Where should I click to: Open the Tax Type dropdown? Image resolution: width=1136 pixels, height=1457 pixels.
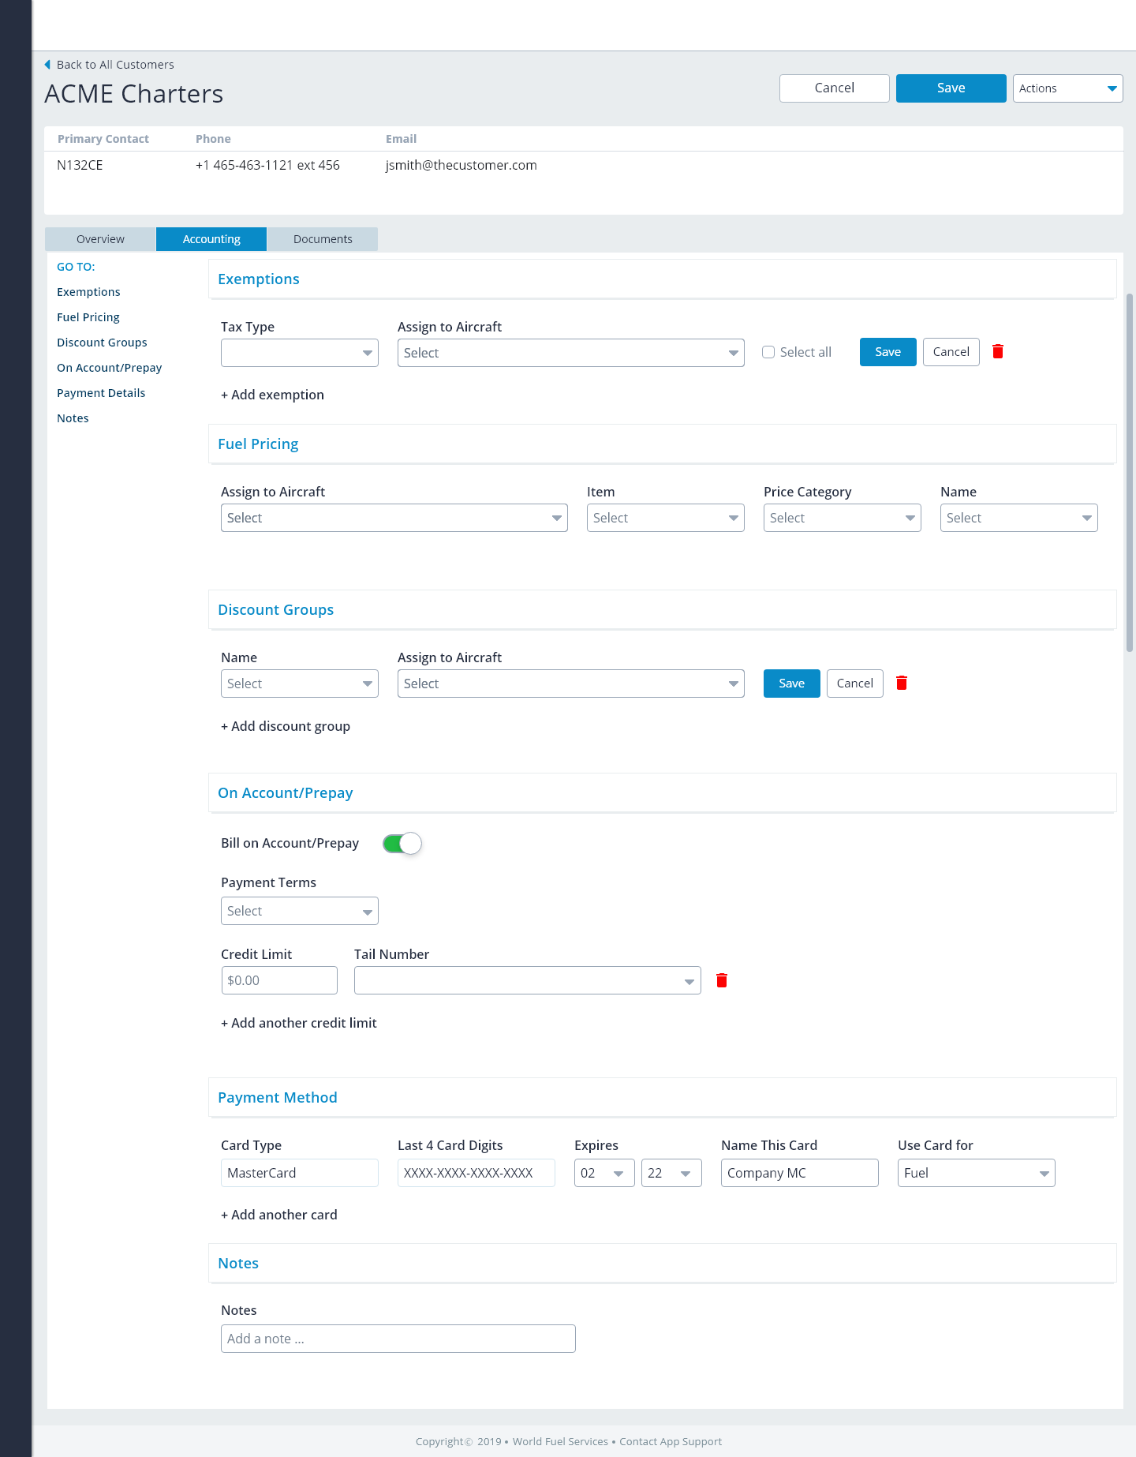[x=299, y=353]
